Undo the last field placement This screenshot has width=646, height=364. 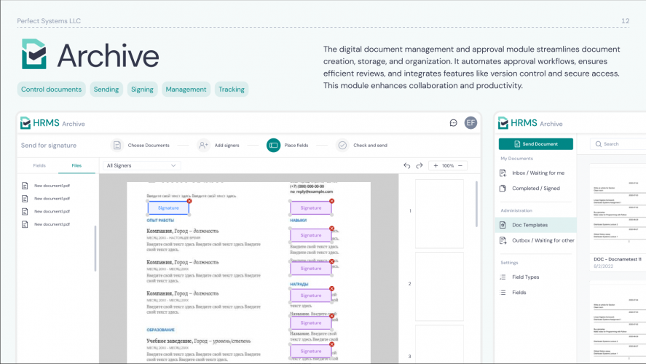[x=406, y=165]
